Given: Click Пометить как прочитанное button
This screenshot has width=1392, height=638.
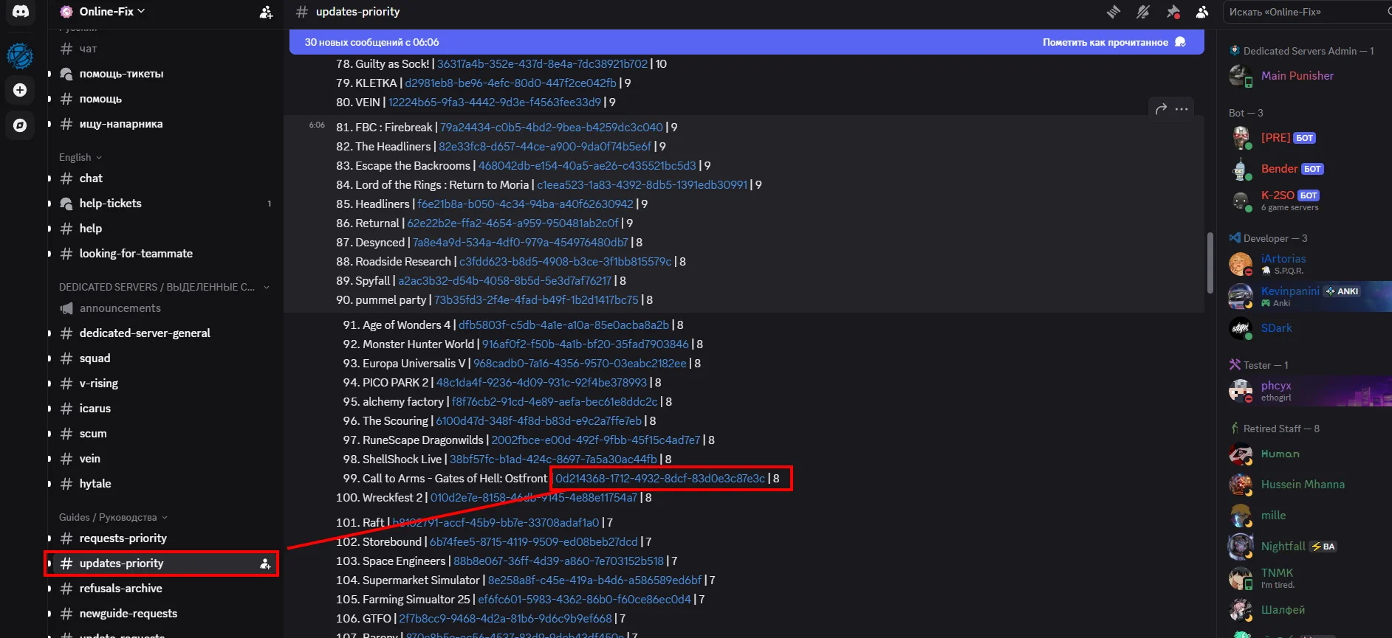Looking at the screenshot, I should pyautogui.click(x=1105, y=42).
